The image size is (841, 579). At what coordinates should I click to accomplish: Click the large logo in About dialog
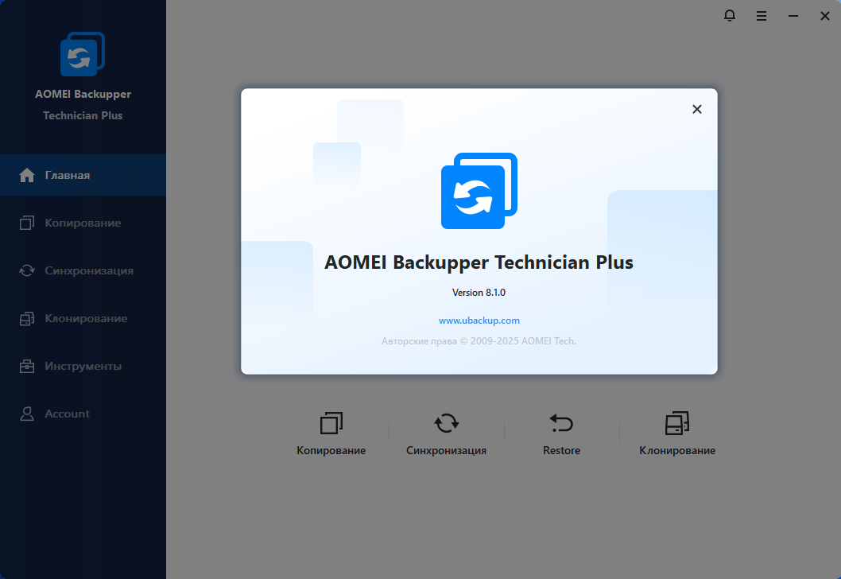tap(479, 191)
